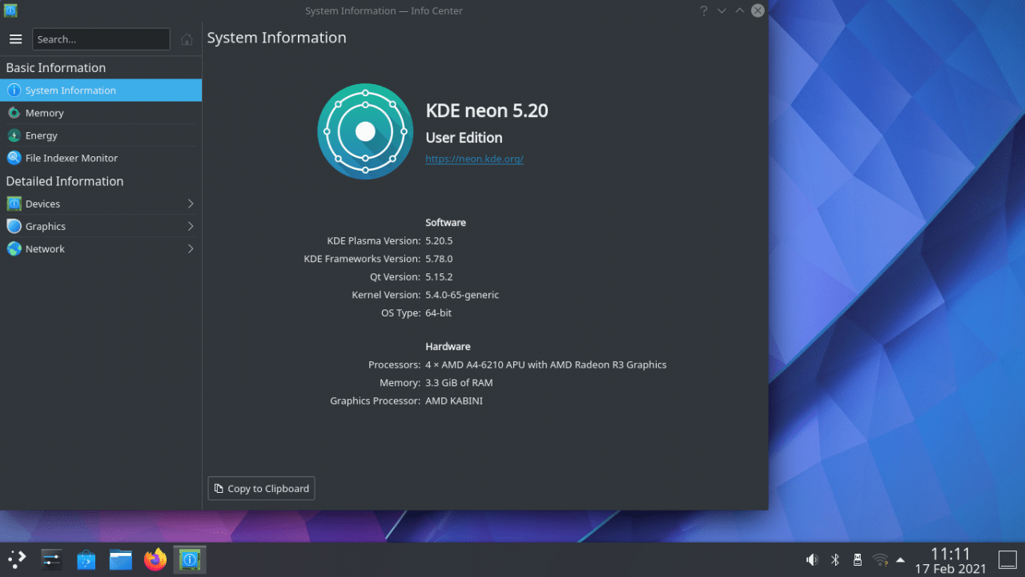Launch the Discover software center from the taskbar
Screen dimensions: 1025x577
(x=86, y=559)
